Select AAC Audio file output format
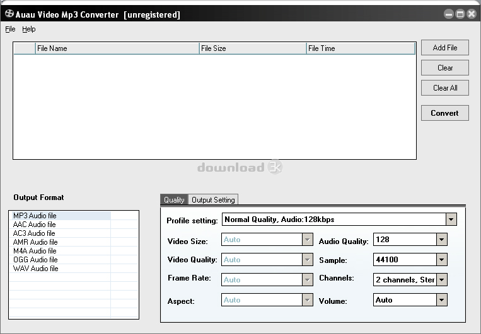 (x=60, y=225)
